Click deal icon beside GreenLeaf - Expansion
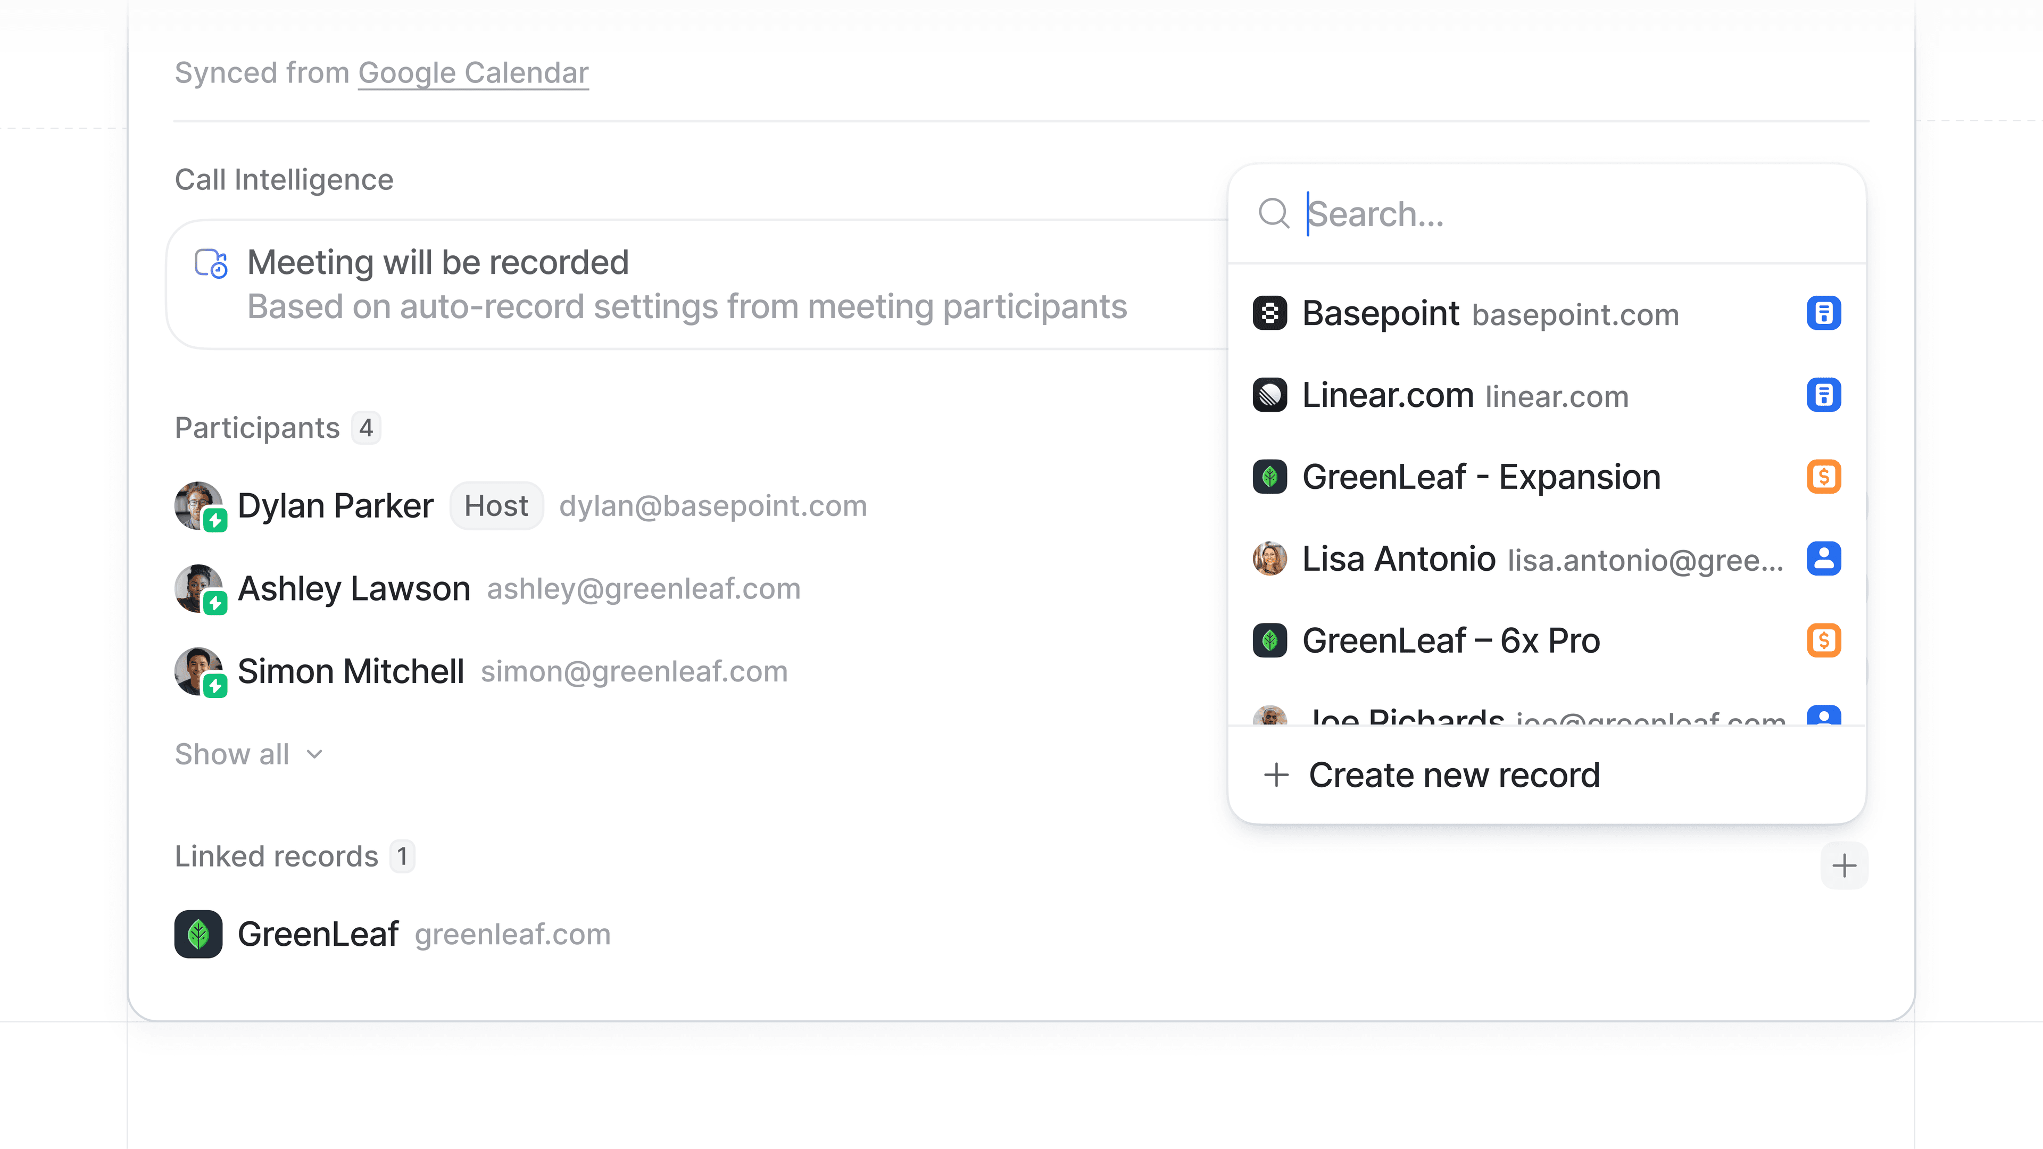Image resolution: width=2043 pixels, height=1149 pixels. [x=1823, y=477]
